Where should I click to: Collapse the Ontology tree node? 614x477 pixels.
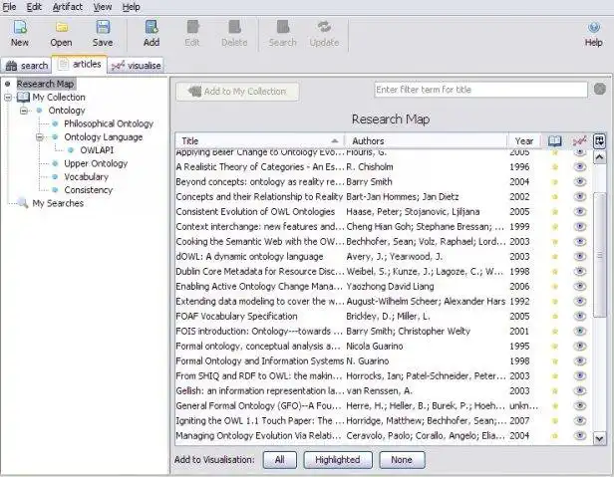[24, 111]
